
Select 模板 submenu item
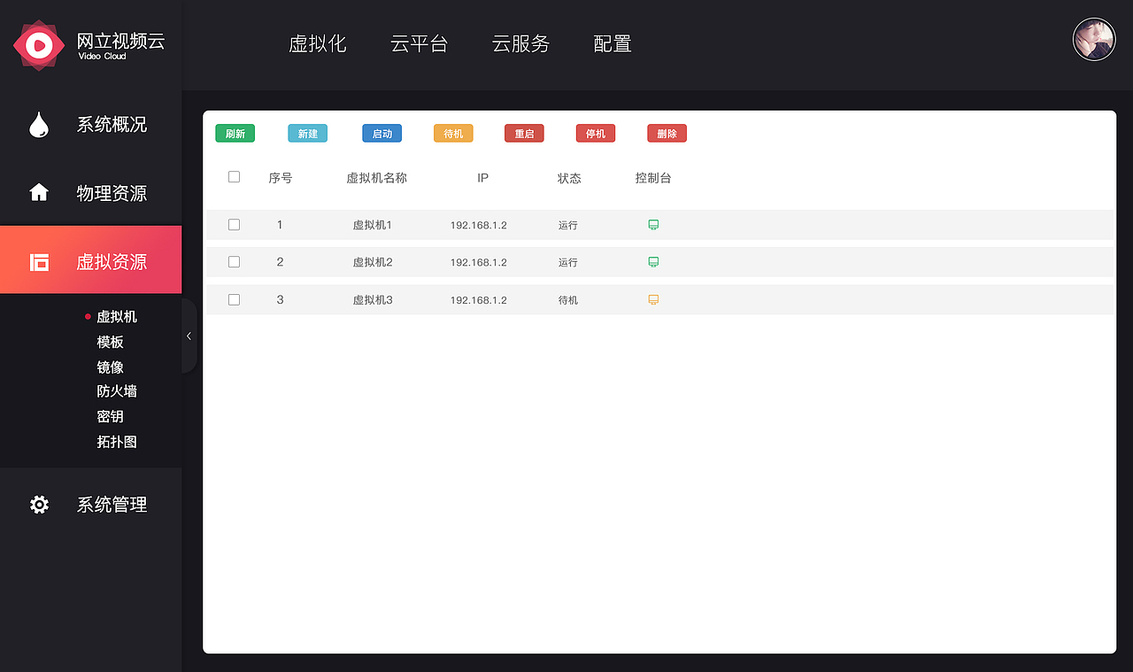pyautogui.click(x=110, y=342)
